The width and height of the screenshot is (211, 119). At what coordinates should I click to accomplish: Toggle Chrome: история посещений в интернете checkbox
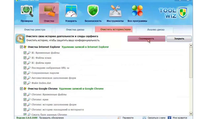pos(25,109)
